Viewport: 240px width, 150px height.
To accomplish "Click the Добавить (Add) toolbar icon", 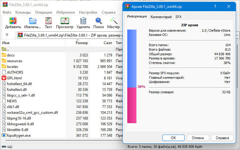I will pyautogui.click(x=13, y=21).
